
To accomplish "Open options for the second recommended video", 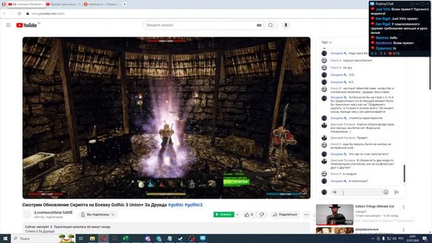I will click(404, 230).
